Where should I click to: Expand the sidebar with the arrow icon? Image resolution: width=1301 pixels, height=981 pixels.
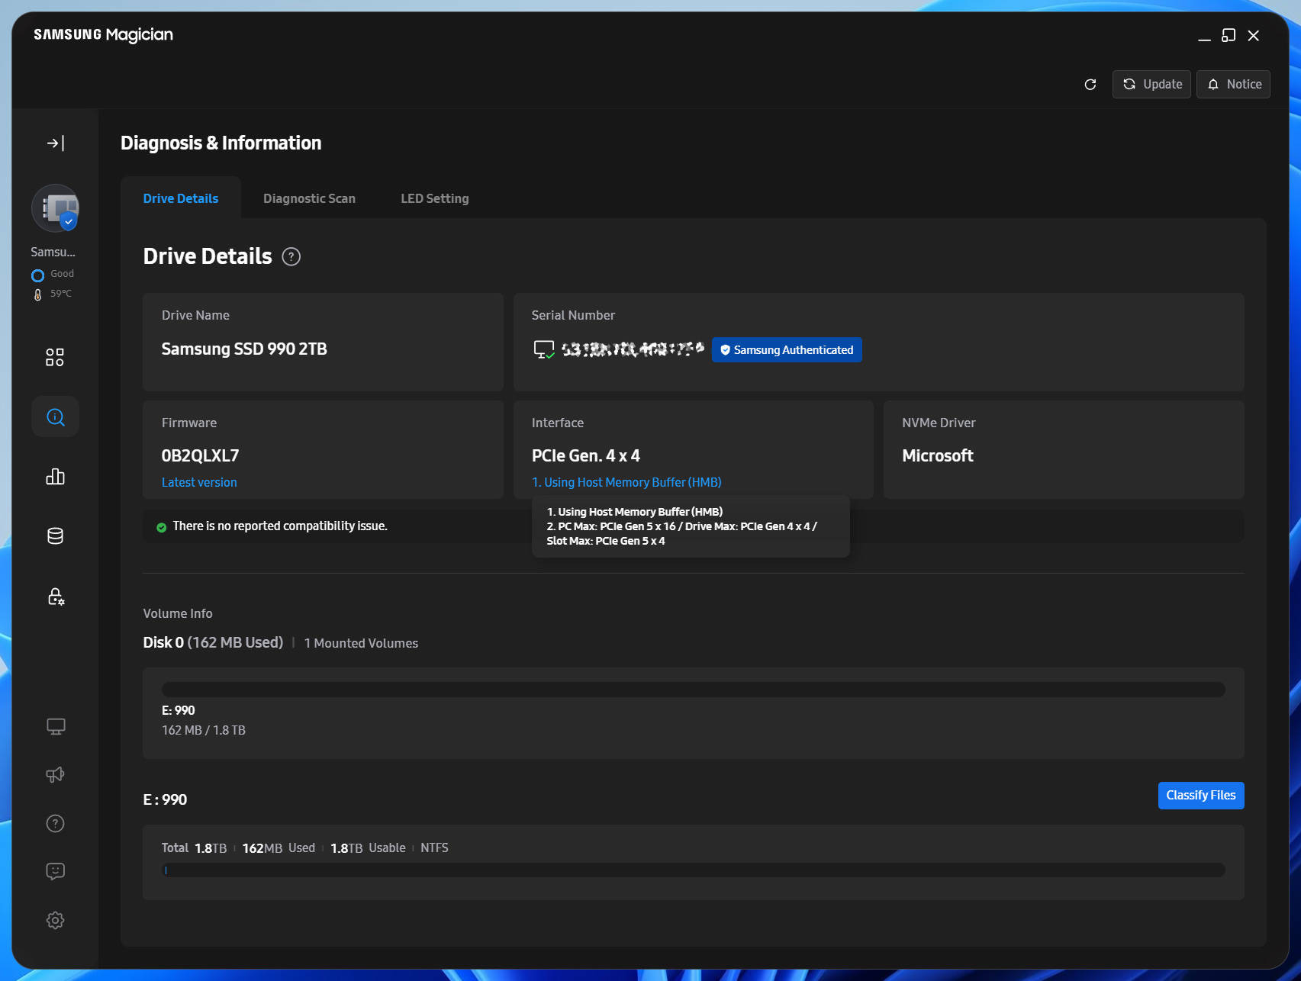tap(55, 143)
